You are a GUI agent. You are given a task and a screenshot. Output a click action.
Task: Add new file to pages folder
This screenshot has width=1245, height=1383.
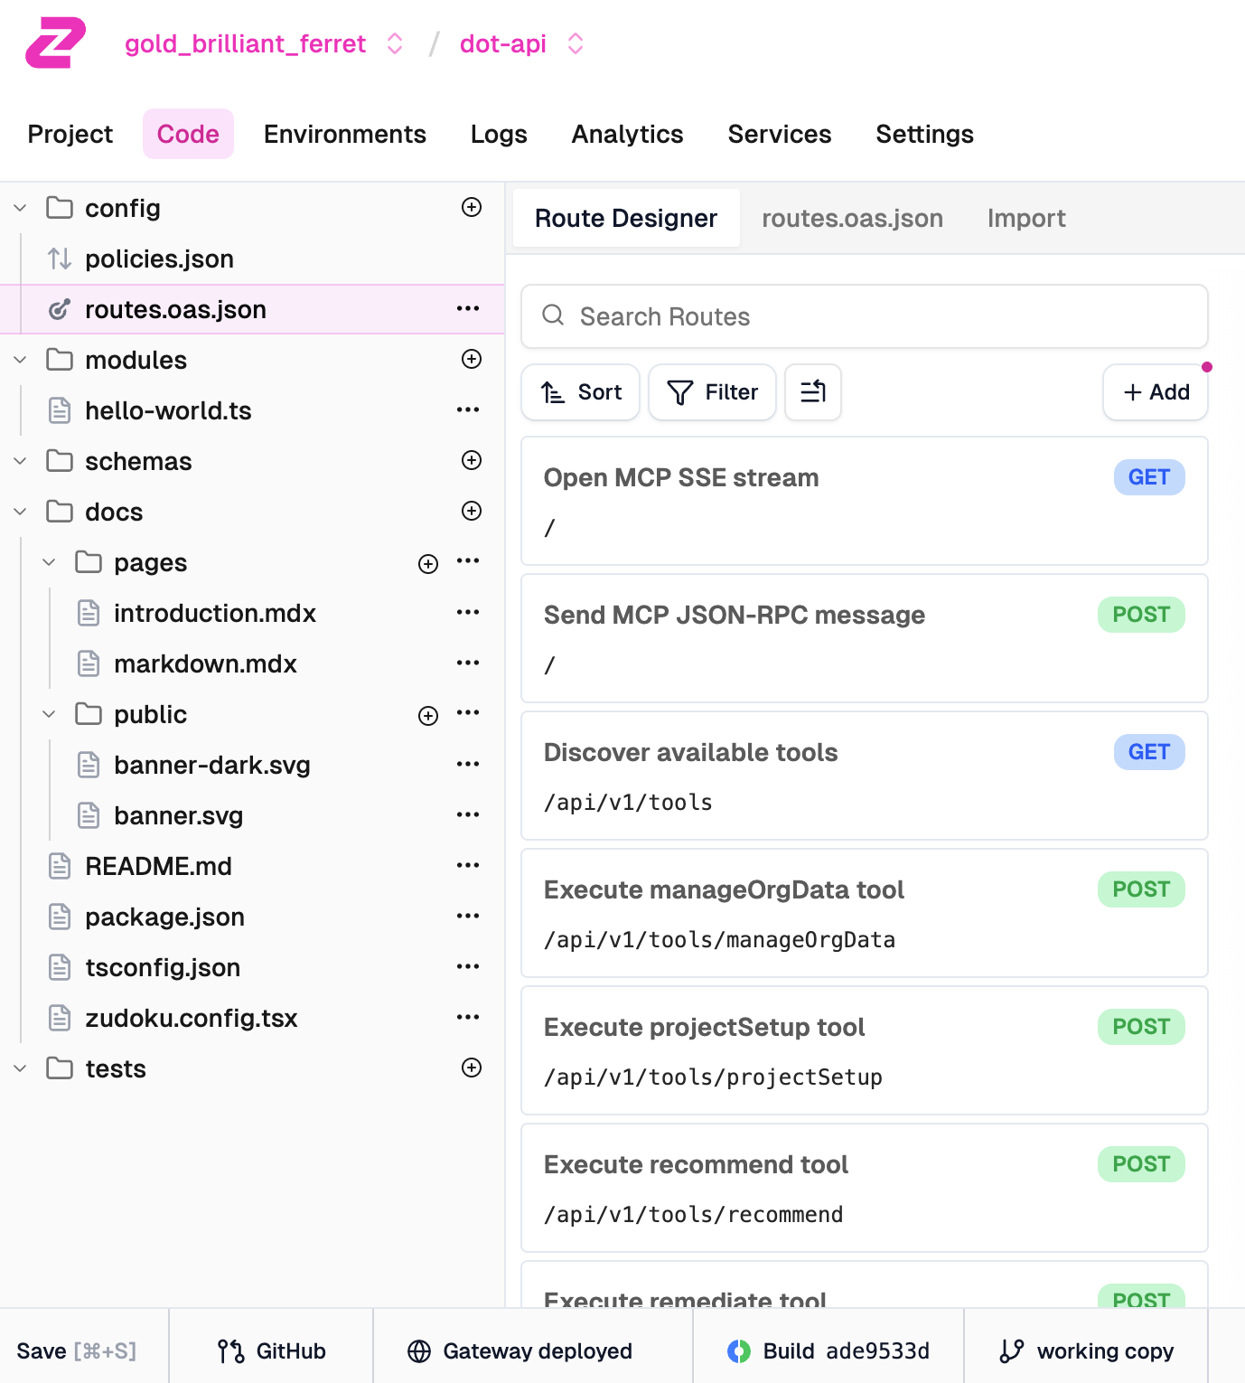[428, 563]
